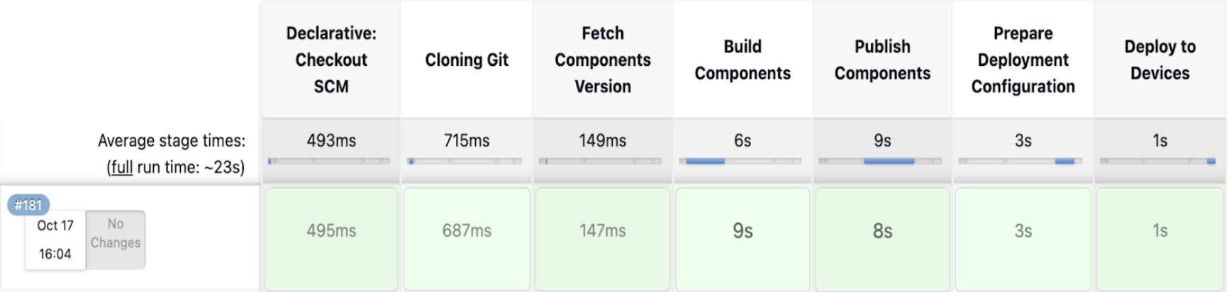Click the 'full' run time link
The width and height of the screenshot is (1229, 292).
(x=121, y=167)
